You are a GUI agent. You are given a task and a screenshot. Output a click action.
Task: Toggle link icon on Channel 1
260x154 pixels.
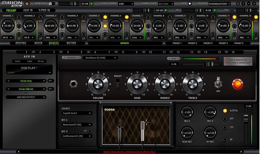click(x=19, y=30)
